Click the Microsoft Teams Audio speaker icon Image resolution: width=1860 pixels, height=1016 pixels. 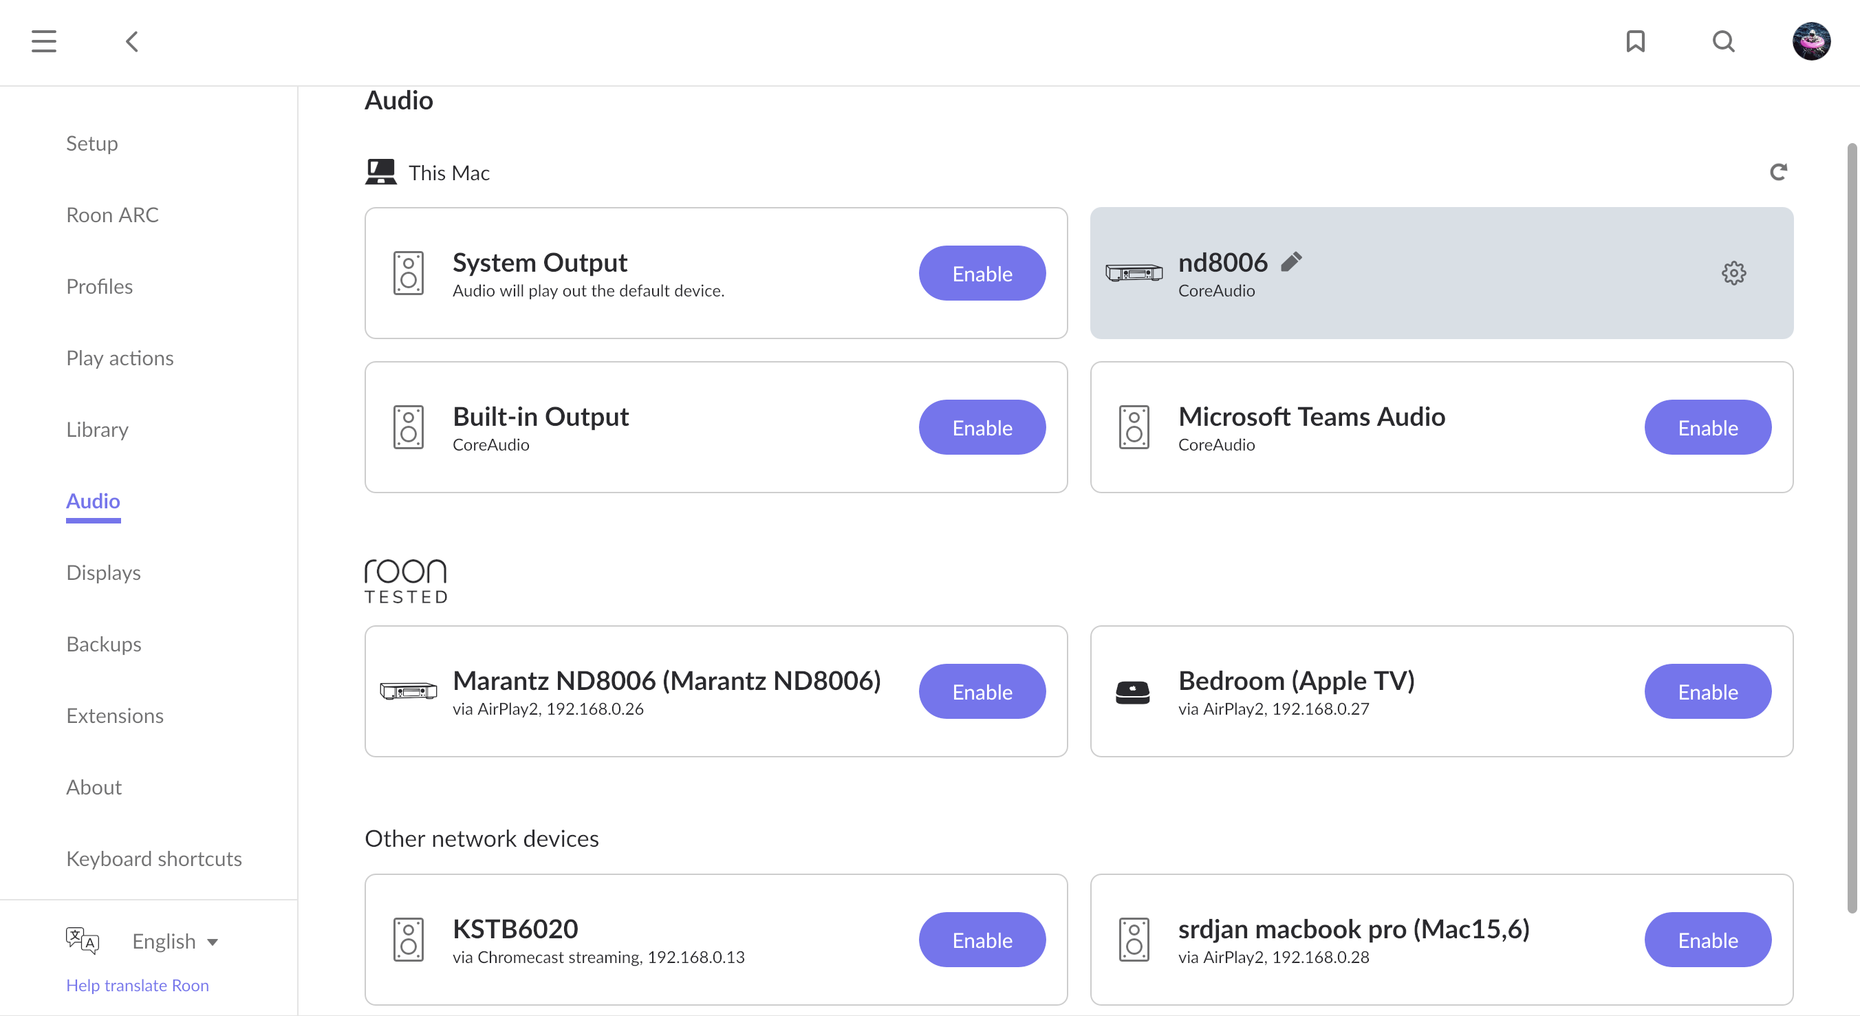click(x=1134, y=426)
